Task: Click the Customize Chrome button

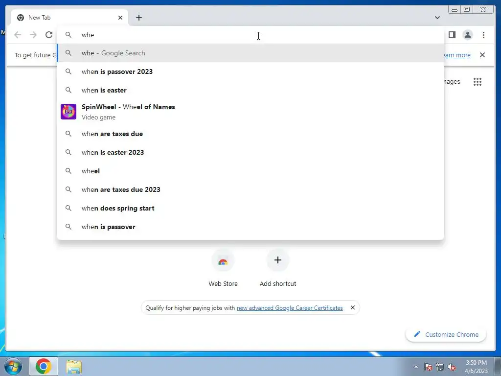Action: pyautogui.click(x=446, y=334)
